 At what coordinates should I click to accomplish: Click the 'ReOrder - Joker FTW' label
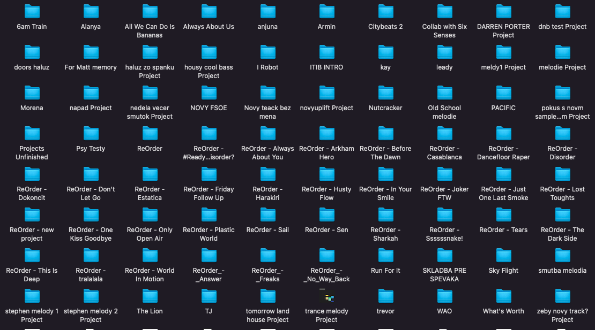point(445,194)
